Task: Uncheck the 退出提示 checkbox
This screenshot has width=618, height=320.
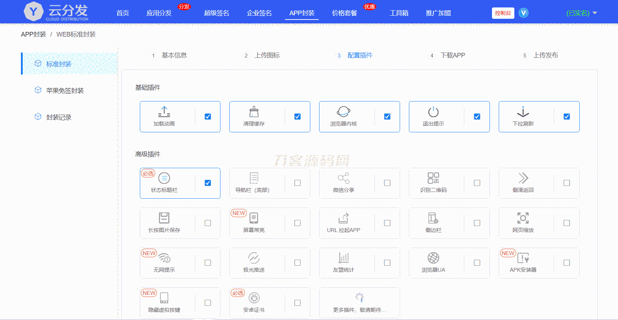Action: tap(477, 116)
